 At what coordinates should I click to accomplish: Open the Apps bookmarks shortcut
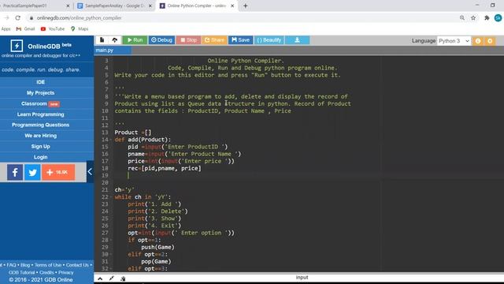coord(6,29)
